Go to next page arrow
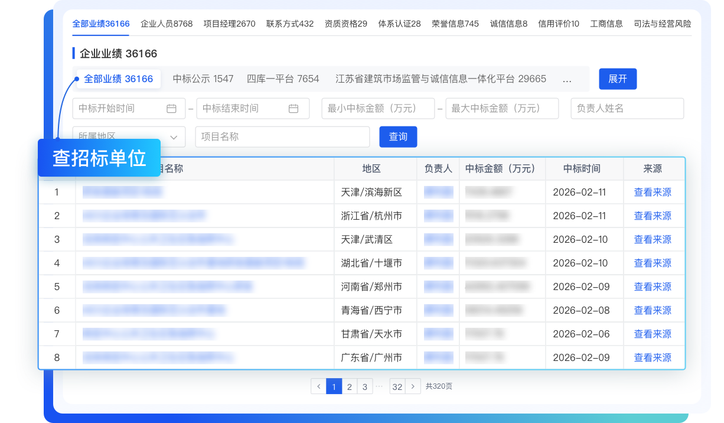The image size is (724, 423). [x=413, y=386]
